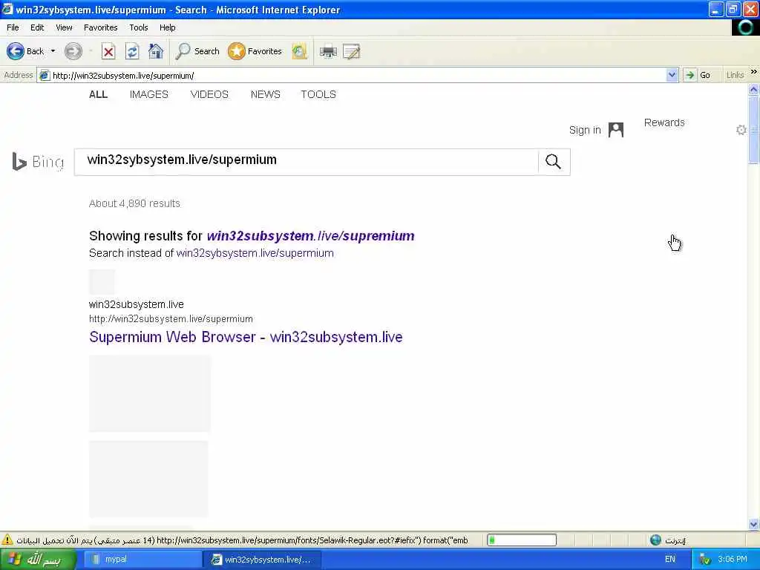The height and width of the screenshot is (570, 760).
Task: Click the vertical scrollbar down arrow
Action: tap(753, 524)
